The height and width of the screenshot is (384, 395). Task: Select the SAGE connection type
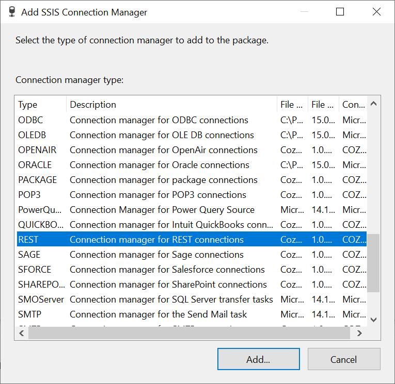point(29,255)
